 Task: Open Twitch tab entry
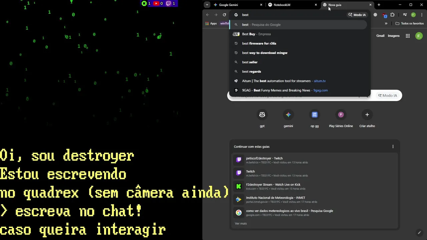314,173
